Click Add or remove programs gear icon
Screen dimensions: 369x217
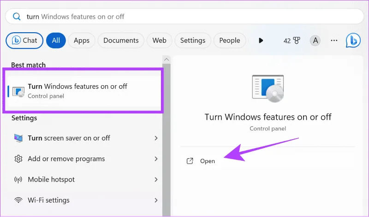pos(18,159)
